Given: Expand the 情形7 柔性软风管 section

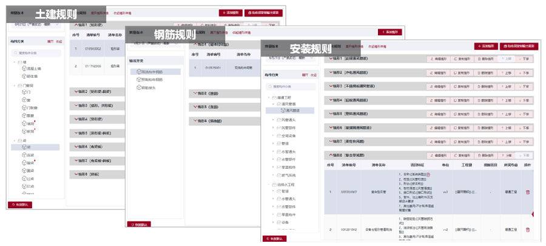Looking at the screenshot, I should 331,142.
